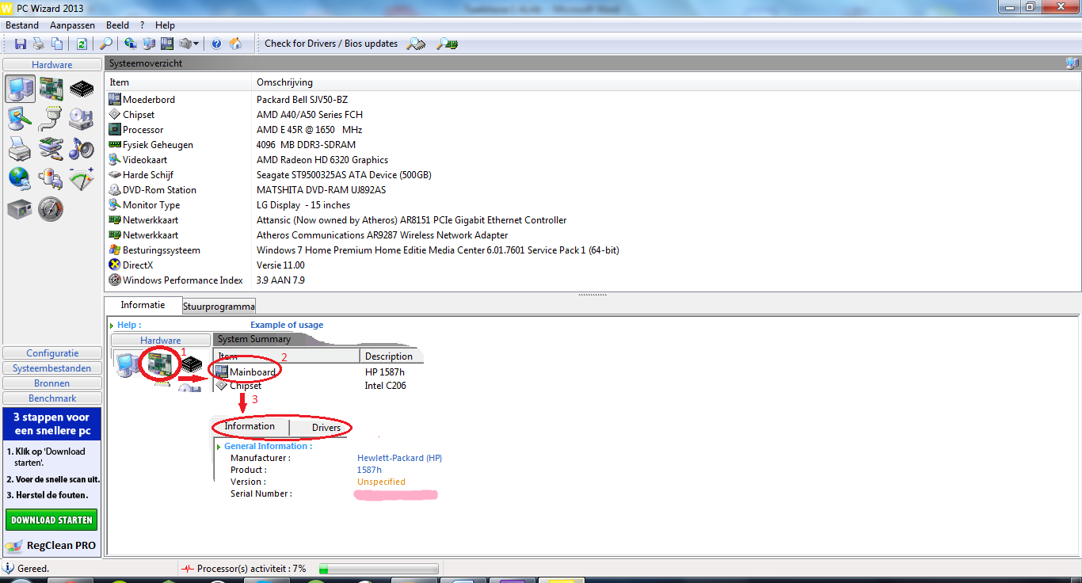Click the Home house toolbar icon
The height and width of the screenshot is (583, 1082).
(x=235, y=44)
